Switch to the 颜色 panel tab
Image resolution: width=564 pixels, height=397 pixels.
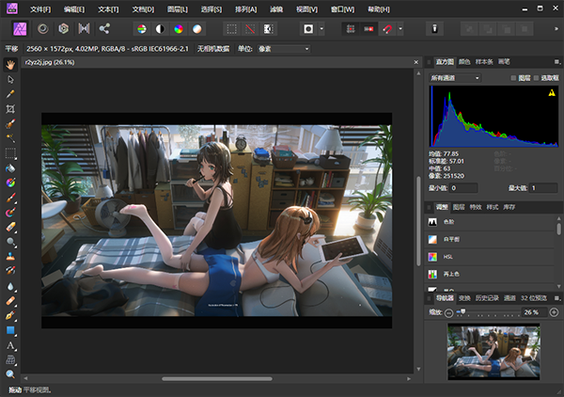pyautogui.click(x=464, y=61)
